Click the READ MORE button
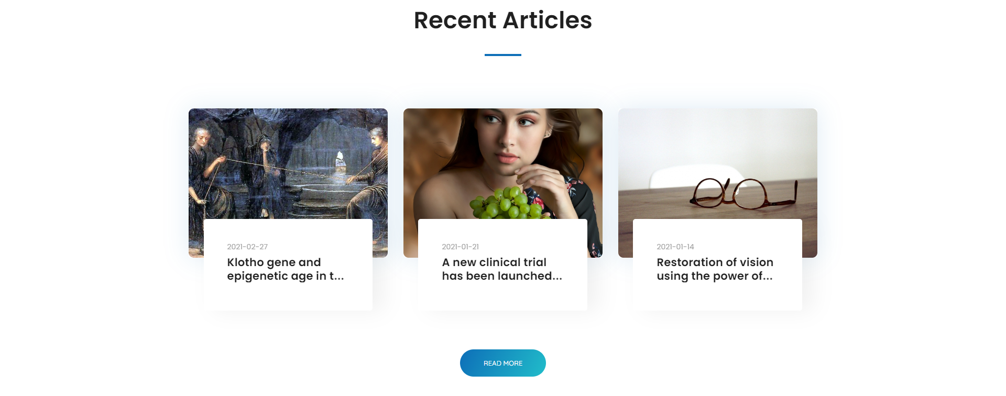This screenshot has width=1006, height=396. point(503,363)
